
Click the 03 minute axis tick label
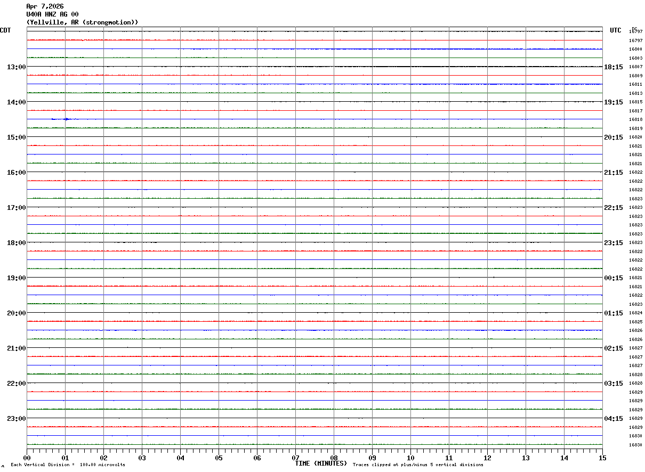tap(142, 458)
